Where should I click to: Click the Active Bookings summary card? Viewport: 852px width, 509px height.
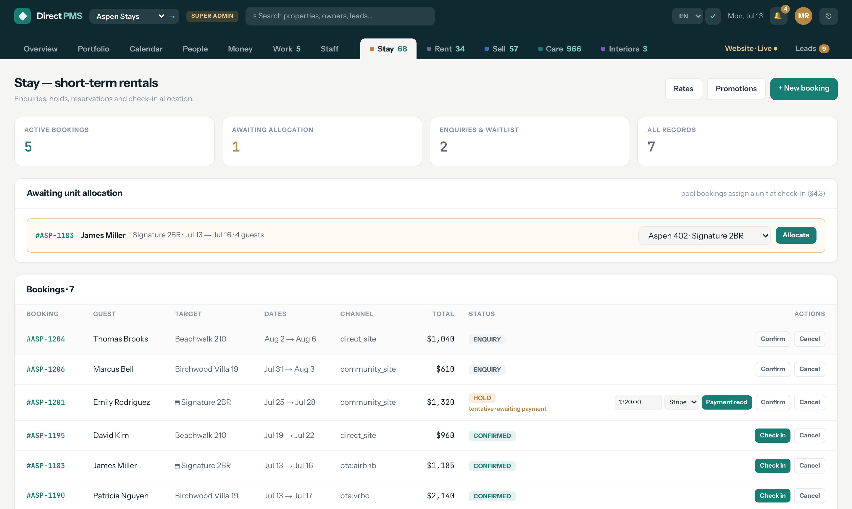pos(114,142)
